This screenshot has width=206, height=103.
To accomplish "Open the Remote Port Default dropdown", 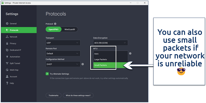I will pyautogui.click(x=63, y=54).
